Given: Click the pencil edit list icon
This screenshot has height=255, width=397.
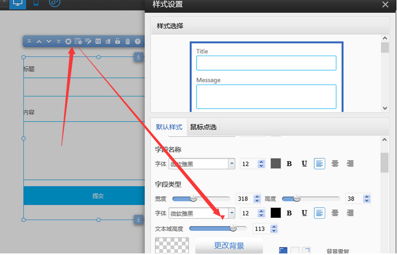Looking at the screenshot, I should (x=88, y=41).
